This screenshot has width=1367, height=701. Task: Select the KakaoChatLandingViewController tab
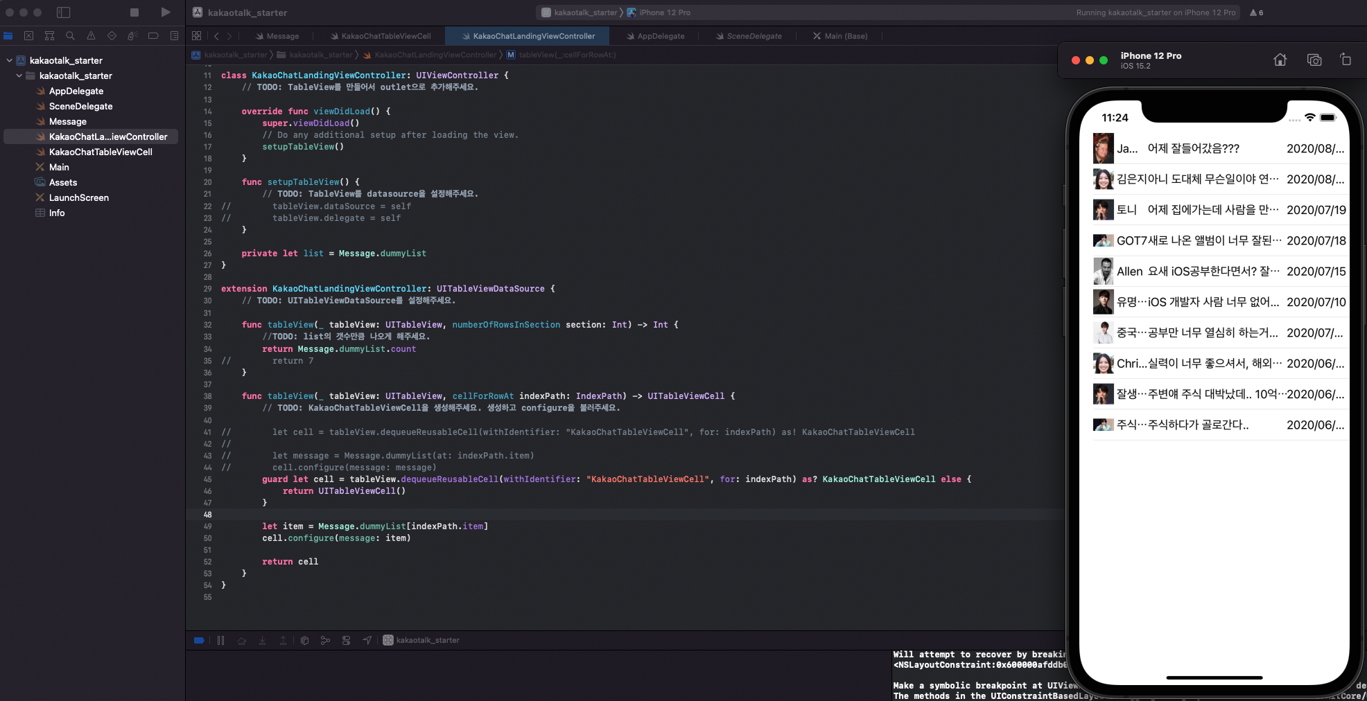coord(528,36)
